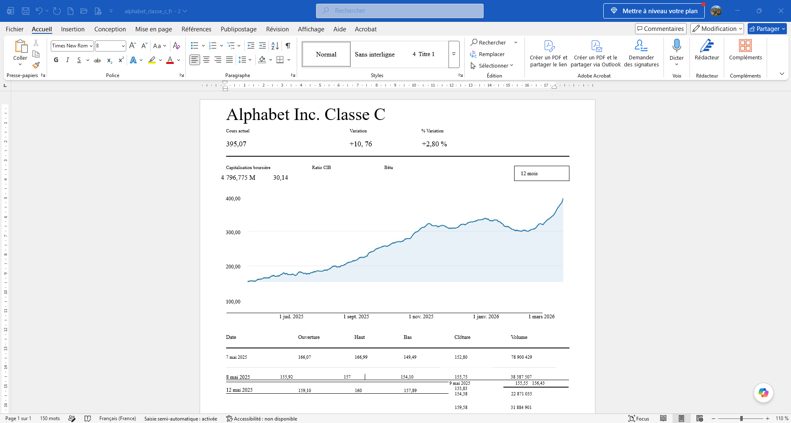Viewport: 791px width, 423px height.
Task: Click Mettre à niveau votre plan
Action: pyautogui.click(x=654, y=11)
